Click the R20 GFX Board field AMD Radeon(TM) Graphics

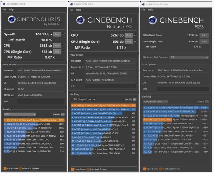point(110,80)
